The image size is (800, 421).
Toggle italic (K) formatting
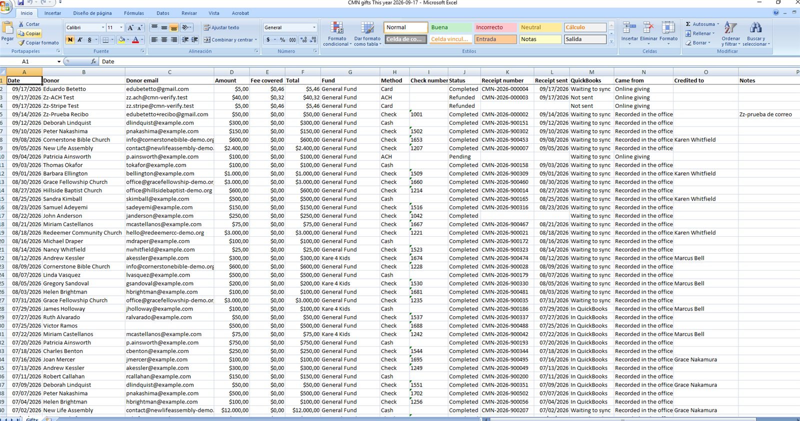tap(79, 39)
